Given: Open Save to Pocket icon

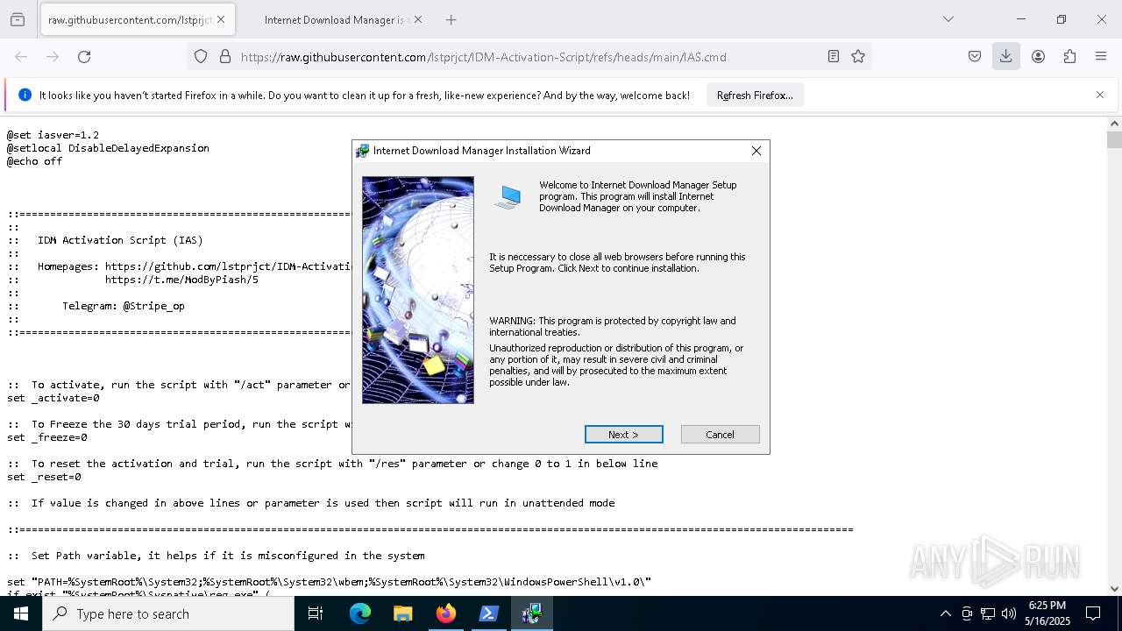Looking at the screenshot, I should click(975, 57).
